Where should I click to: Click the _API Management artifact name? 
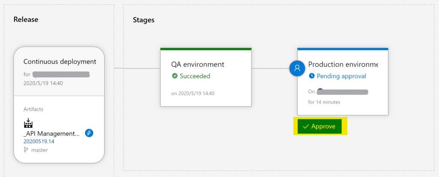tap(51, 134)
